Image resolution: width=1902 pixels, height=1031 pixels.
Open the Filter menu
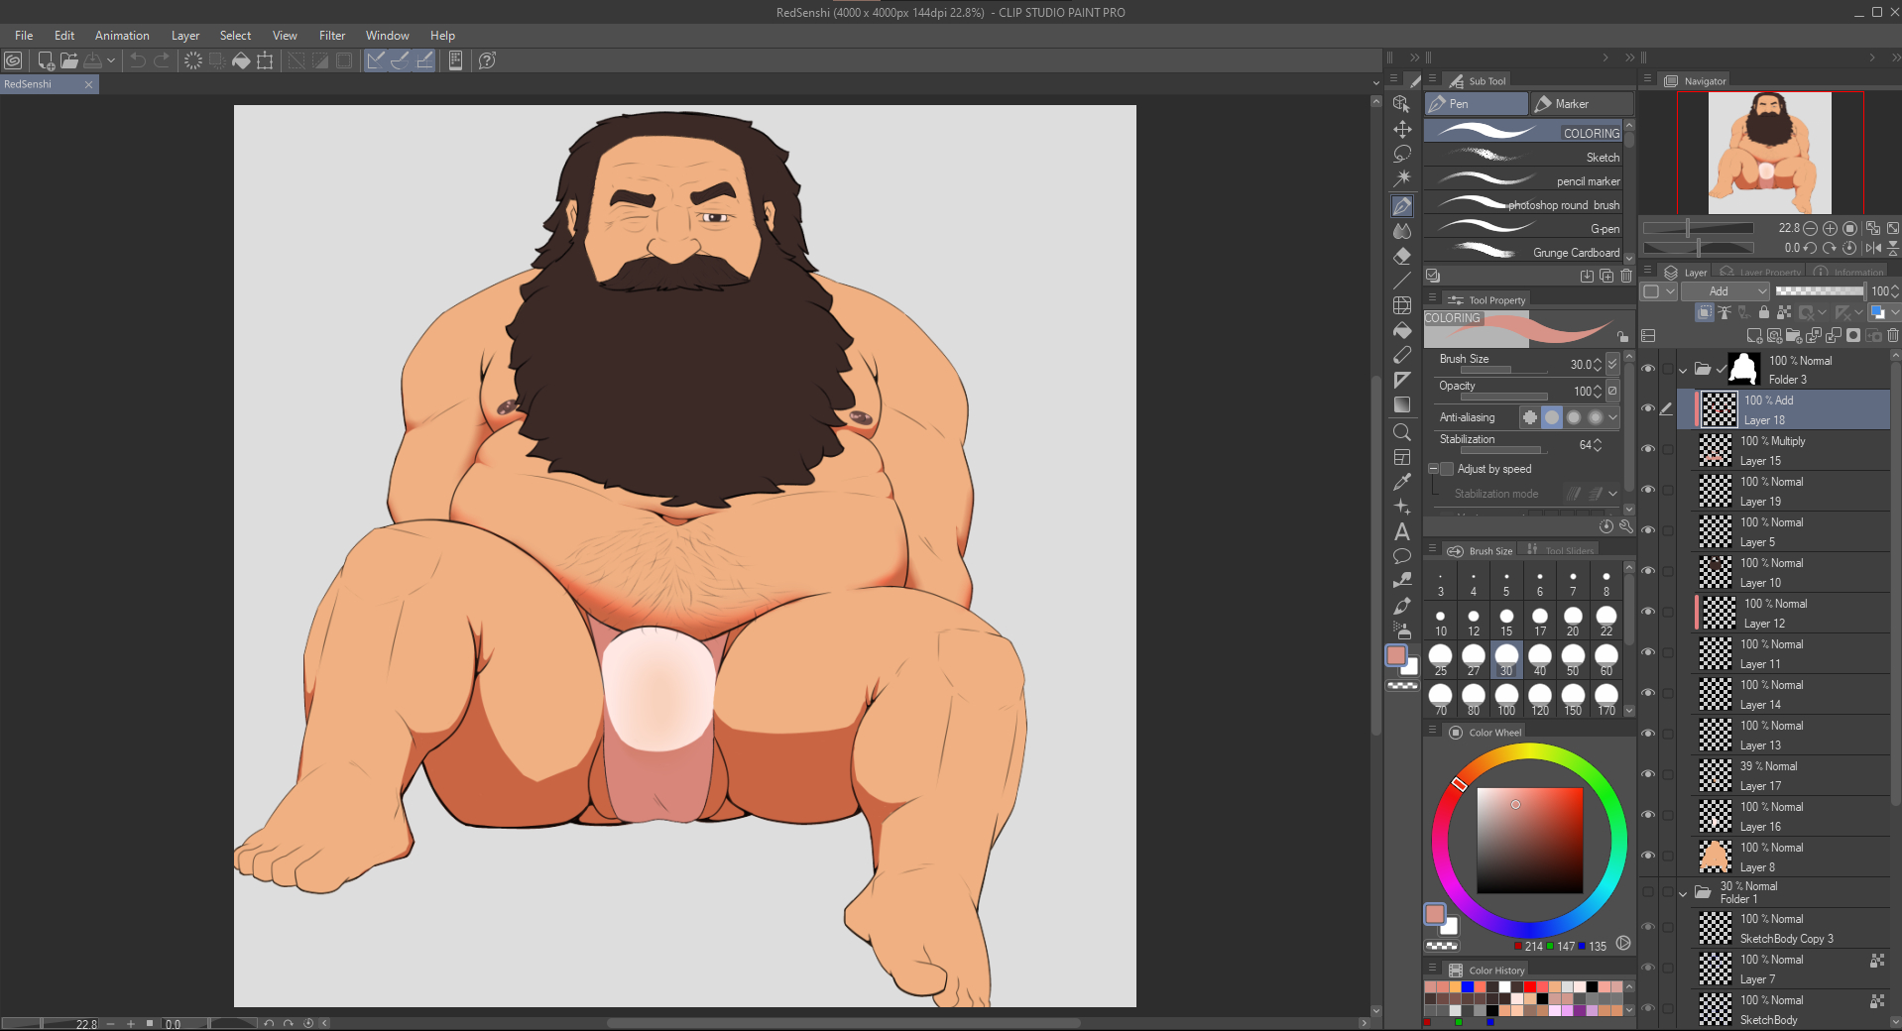pyautogui.click(x=331, y=36)
